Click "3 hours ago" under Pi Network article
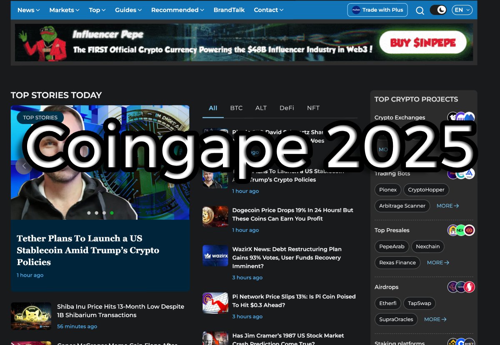The image size is (500, 345). (247, 317)
